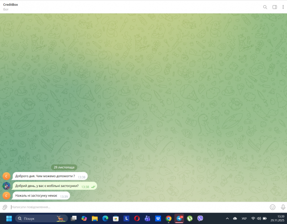This screenshot has width=287, height=224.
Task: Select the message 'Доброго дня. Чим можемо допомогти ?'
Action: point(50,176)
